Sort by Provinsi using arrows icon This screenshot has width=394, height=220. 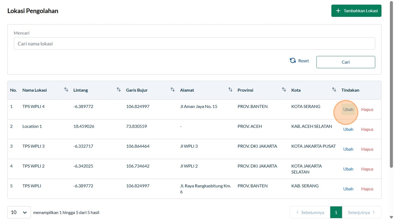284,90
